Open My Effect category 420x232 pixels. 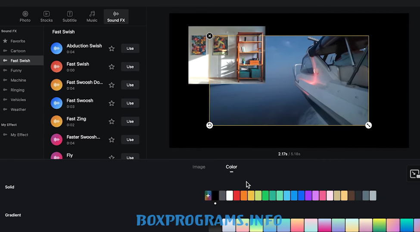[x=19, y=135]
